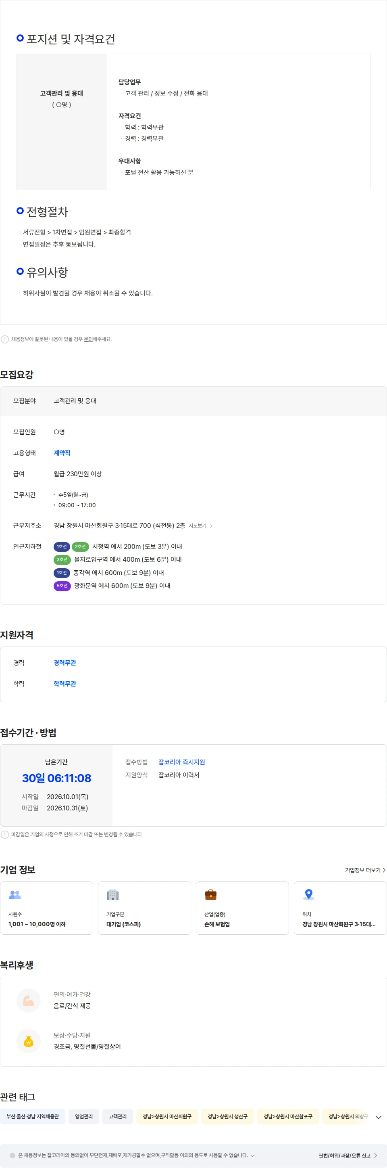This screenshot has height=1168, width=387.
Task: Click the 위치 map pin icon
Action: point(309,894)
